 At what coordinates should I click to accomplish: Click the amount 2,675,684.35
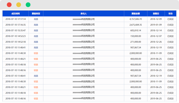pos(136,25)
